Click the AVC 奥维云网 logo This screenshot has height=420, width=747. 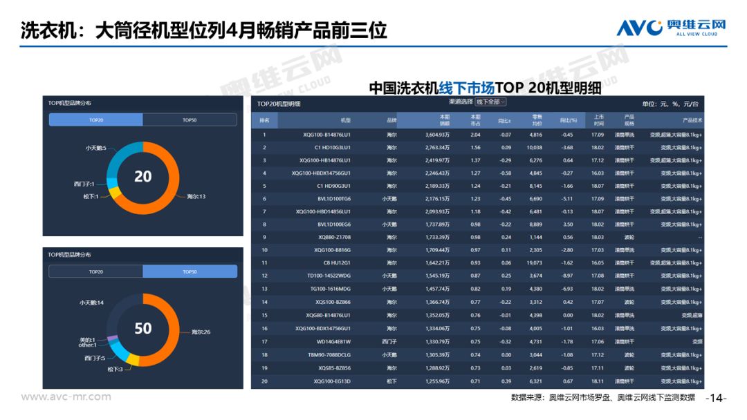click(671, 28)
